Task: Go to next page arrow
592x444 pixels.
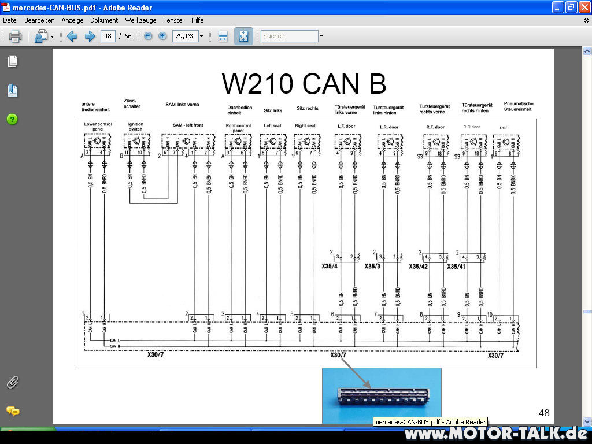Action: click(x=90, y=36)
